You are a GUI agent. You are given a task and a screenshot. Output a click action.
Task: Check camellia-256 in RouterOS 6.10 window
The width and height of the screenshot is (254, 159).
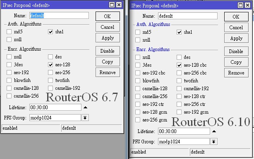[x=138, y=96]
